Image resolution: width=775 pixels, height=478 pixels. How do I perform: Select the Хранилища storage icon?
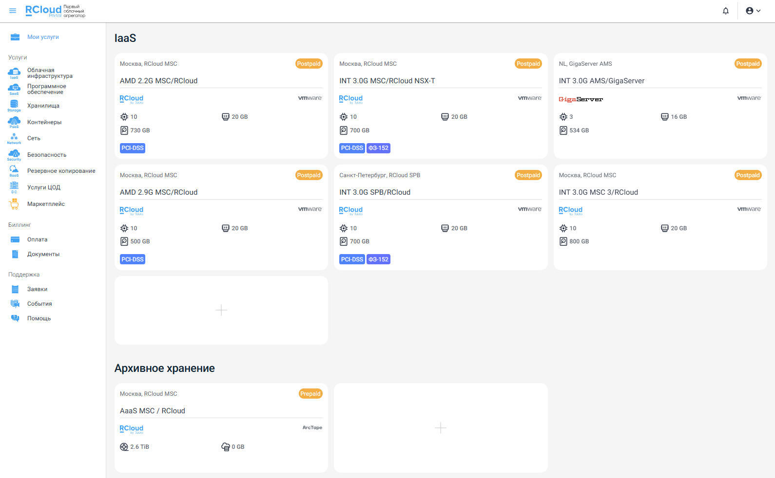point(14,106)
